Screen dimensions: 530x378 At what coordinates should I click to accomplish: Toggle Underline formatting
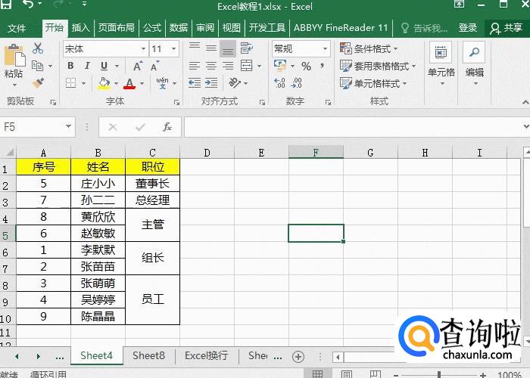tap(104, 66)
